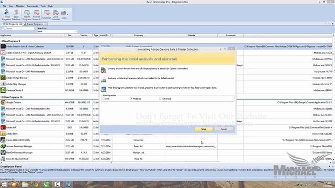Open the View menu
The image size is (335, 188).
point(11,6)
